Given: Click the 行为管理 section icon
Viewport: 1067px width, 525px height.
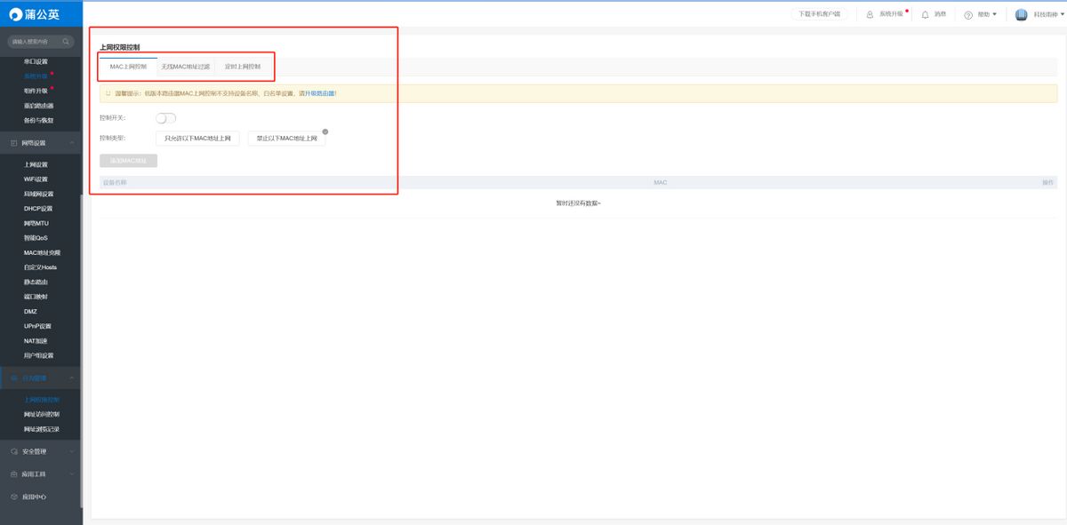Looking at the screenshot, I should coord(13,379).
